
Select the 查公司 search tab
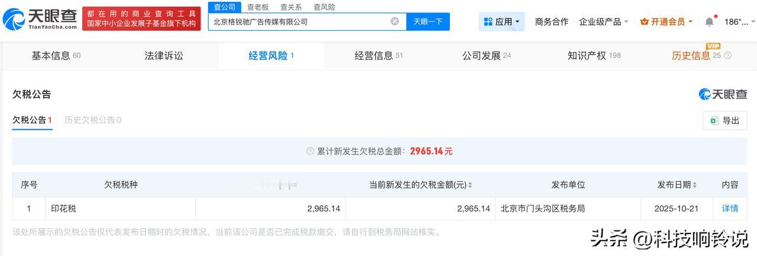[224, 7]
